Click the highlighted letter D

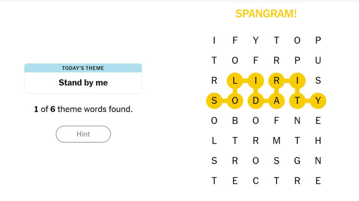pos(256,101)
